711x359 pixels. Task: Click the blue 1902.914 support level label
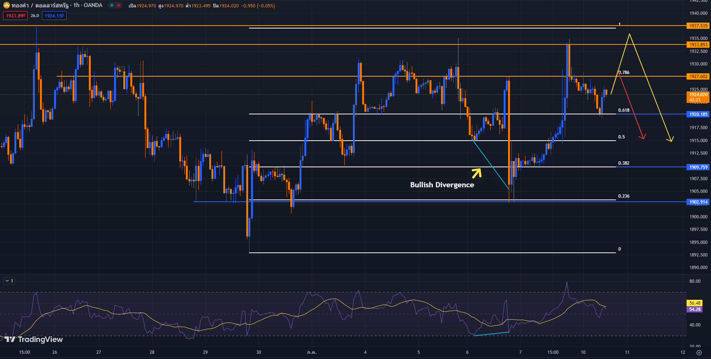point(698,202)
